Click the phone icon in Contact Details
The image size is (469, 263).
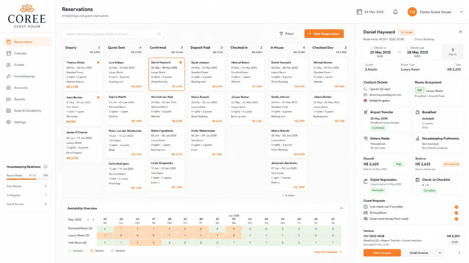[x=365, y=89]
